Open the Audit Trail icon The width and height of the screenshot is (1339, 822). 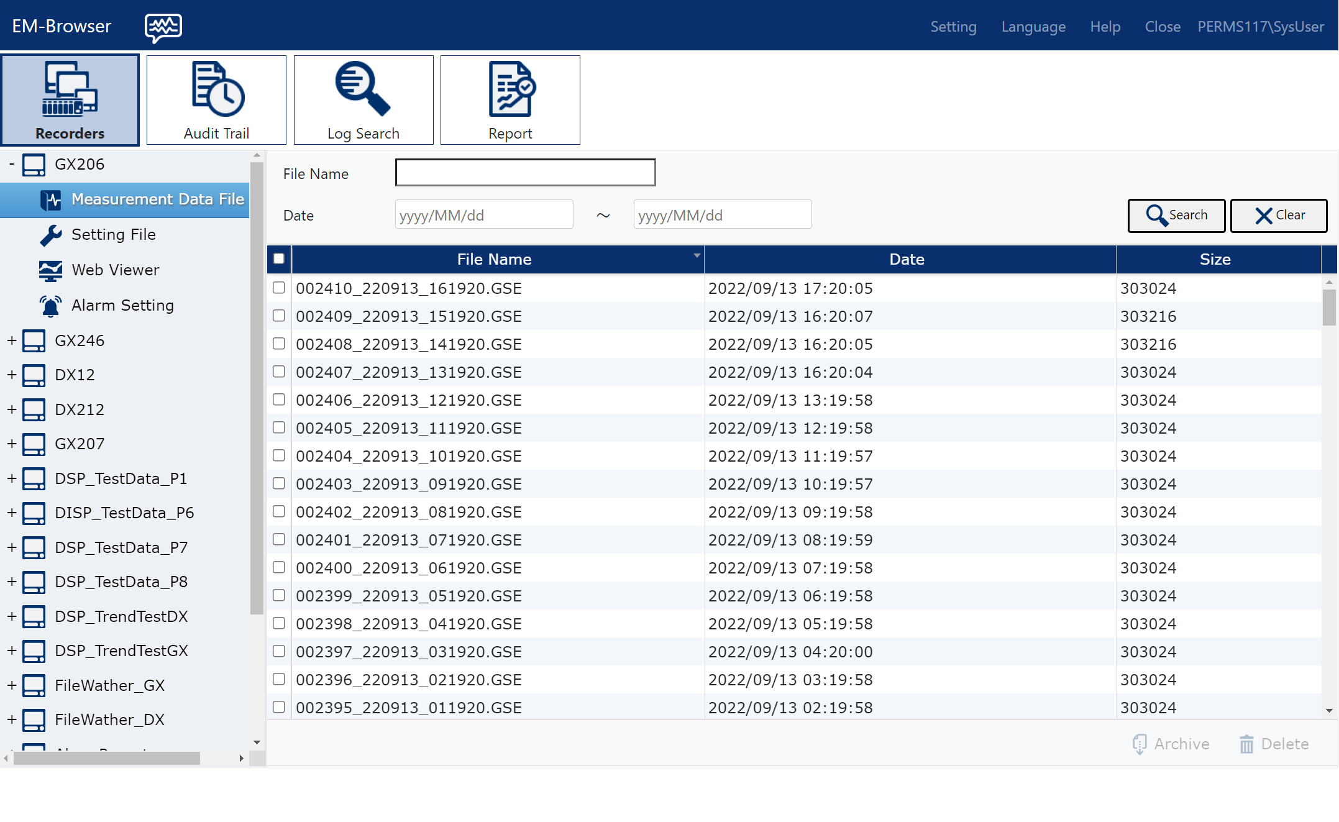[x=217, y=89]
